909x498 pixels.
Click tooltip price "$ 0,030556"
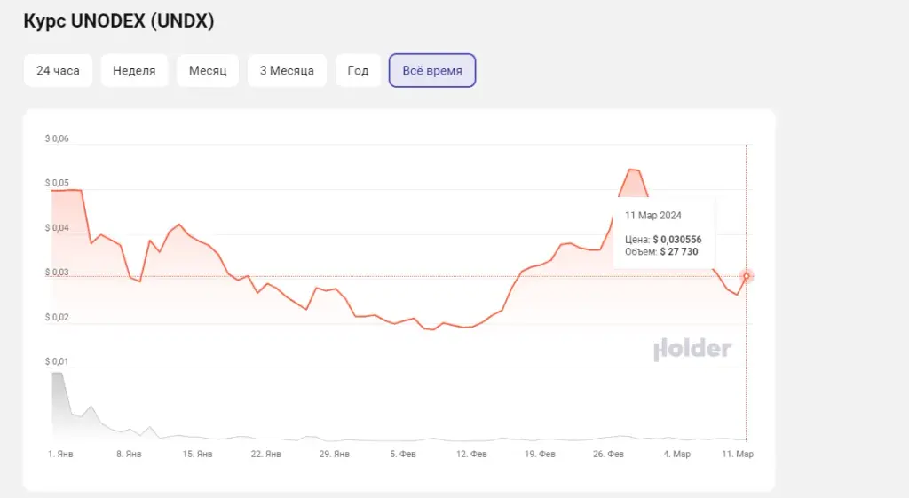pos(677,240)
